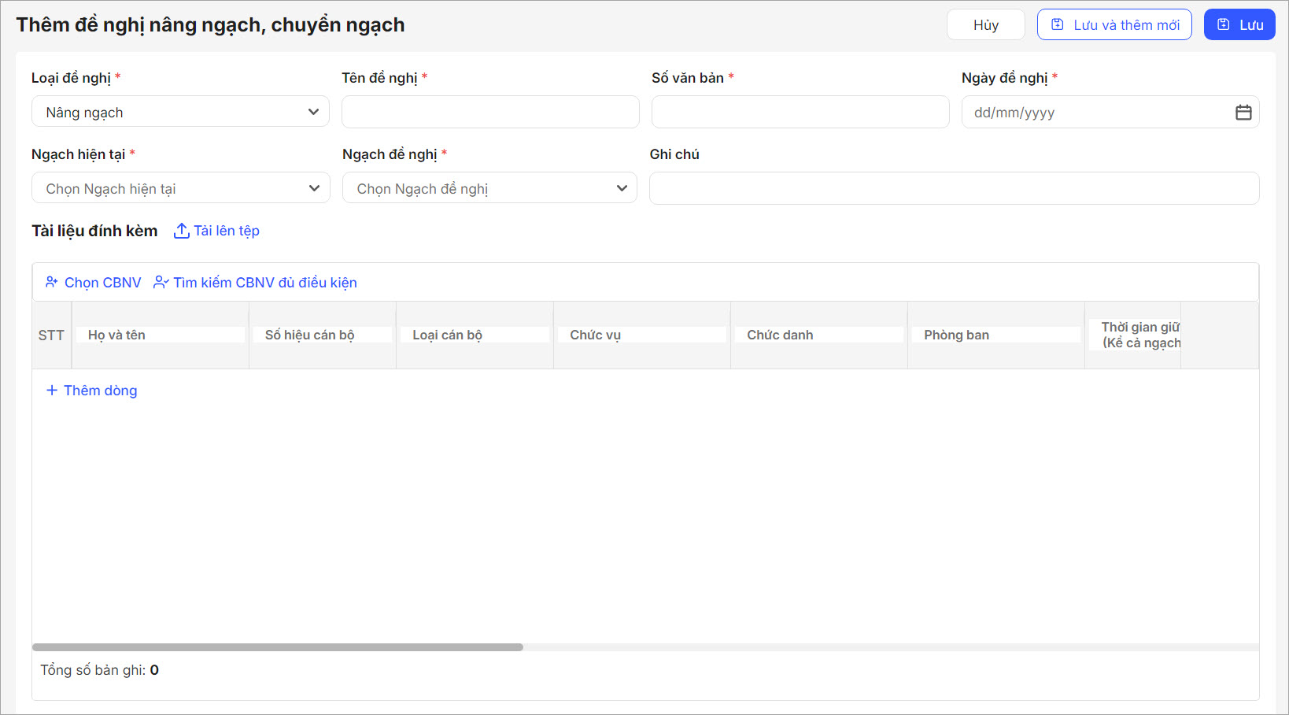Open the Ngạch đề nghị dropdown
This screenshot has width=1289, height=715.
[489, 188]
